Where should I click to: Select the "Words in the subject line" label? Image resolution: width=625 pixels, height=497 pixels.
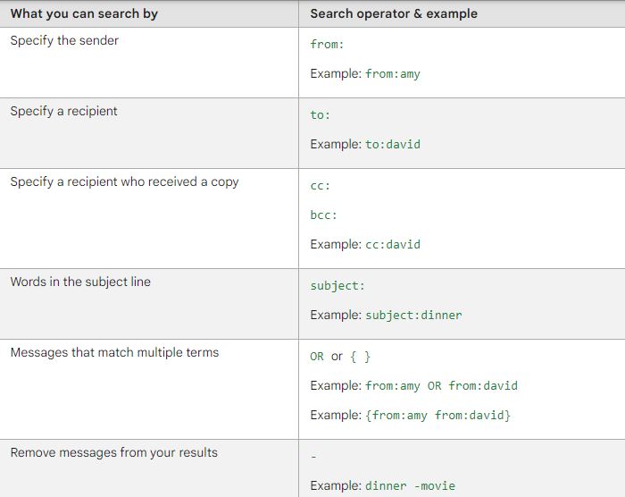click(x=80, y=282)
